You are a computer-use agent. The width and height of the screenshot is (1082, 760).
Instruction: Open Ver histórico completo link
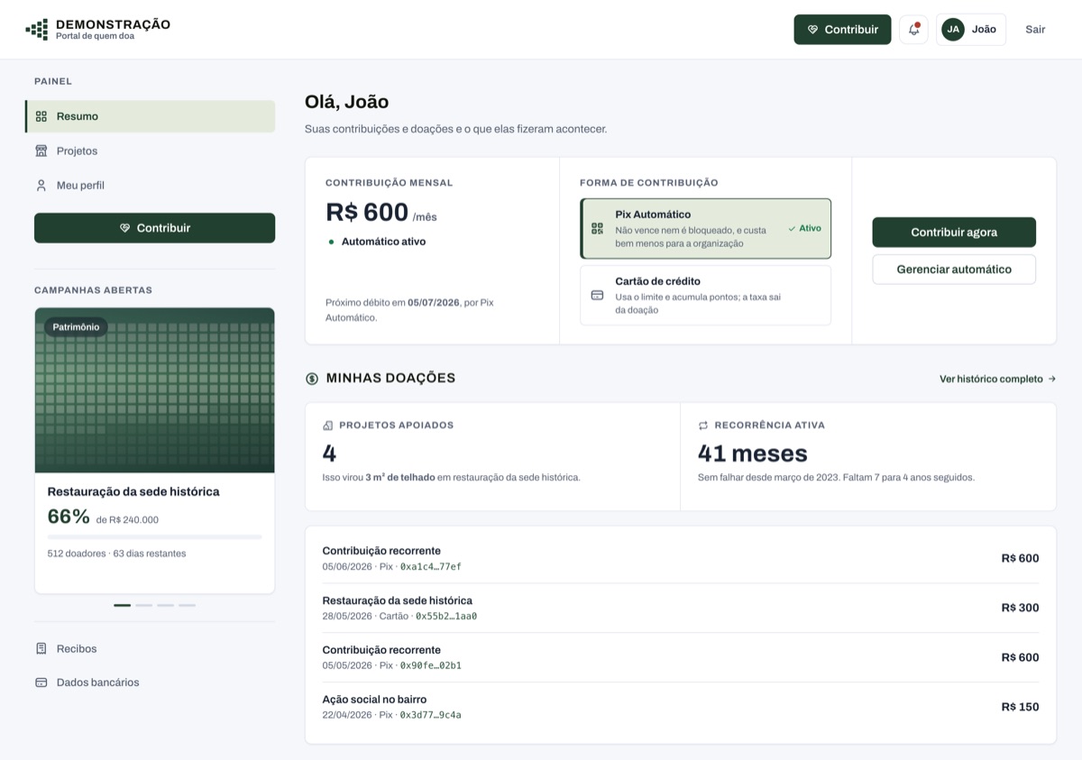(997, 379)
